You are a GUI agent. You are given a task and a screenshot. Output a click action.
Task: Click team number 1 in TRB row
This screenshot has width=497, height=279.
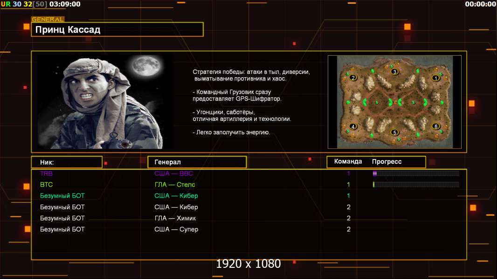click(348, 173)
